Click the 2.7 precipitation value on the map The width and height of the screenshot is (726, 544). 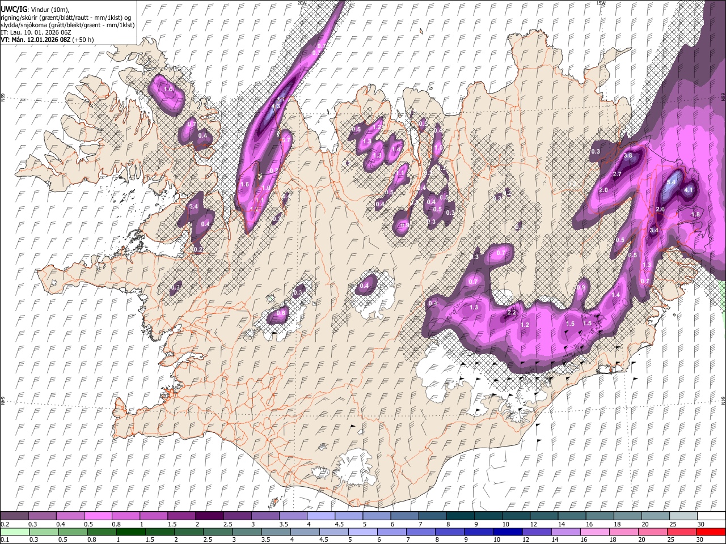618,174
